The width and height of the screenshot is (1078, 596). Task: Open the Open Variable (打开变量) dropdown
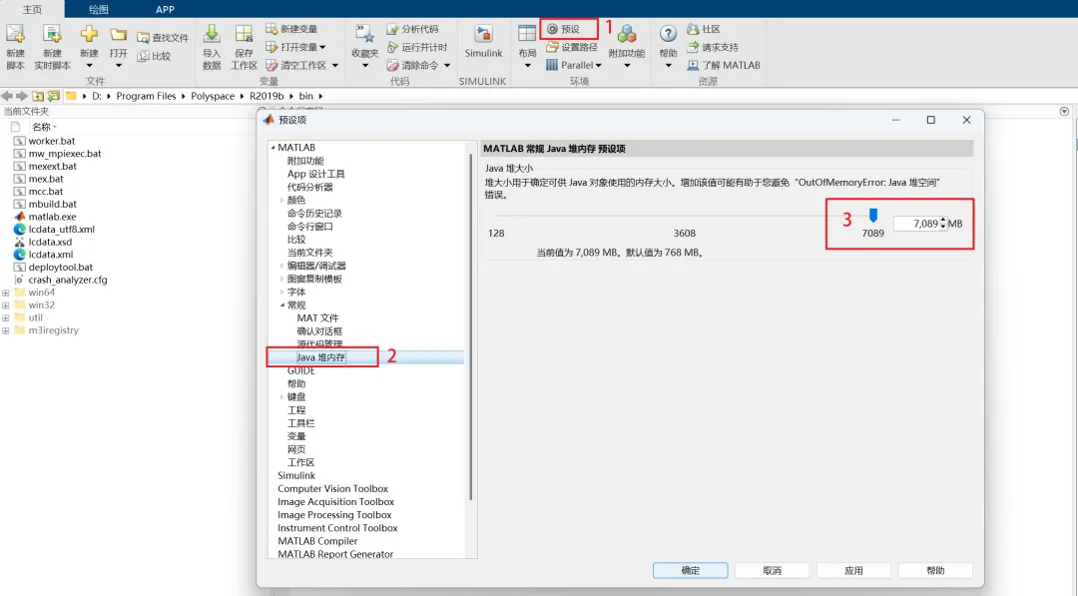[322, 48]
